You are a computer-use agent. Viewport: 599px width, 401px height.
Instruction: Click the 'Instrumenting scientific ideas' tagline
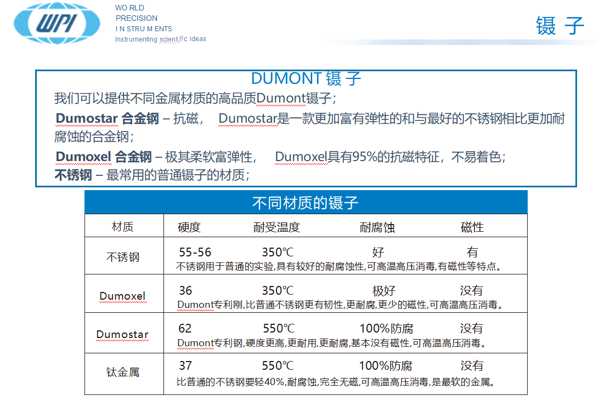[160, 39]
